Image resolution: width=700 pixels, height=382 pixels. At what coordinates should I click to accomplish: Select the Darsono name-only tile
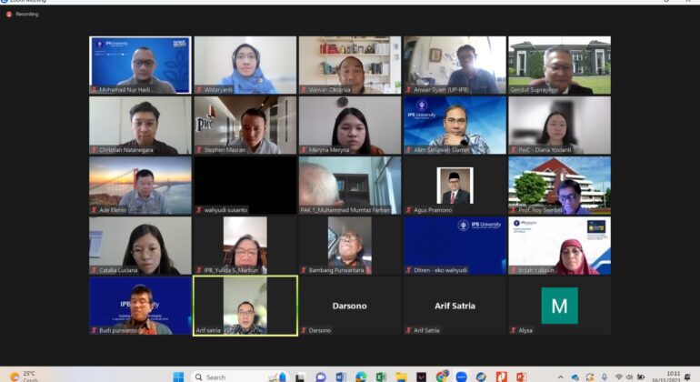(x=350, y=306)
